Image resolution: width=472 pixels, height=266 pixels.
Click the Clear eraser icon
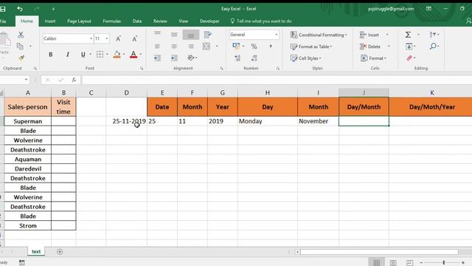coord(409,58)
